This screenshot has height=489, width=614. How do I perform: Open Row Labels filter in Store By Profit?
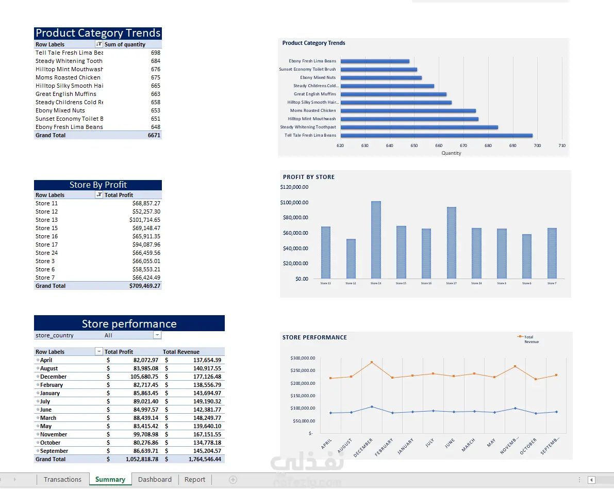click(99, 195)
